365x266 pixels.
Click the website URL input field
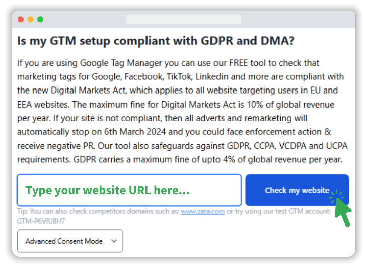coord(129,190)
